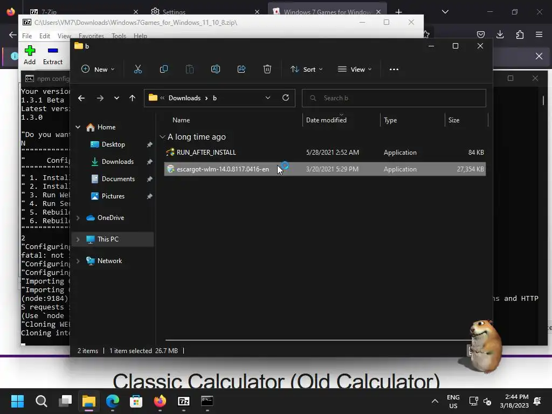Switch to Windows 7 Games browser tab
Image resolution: width=552 pixels, height=414 pixels.
pos(327,12)
